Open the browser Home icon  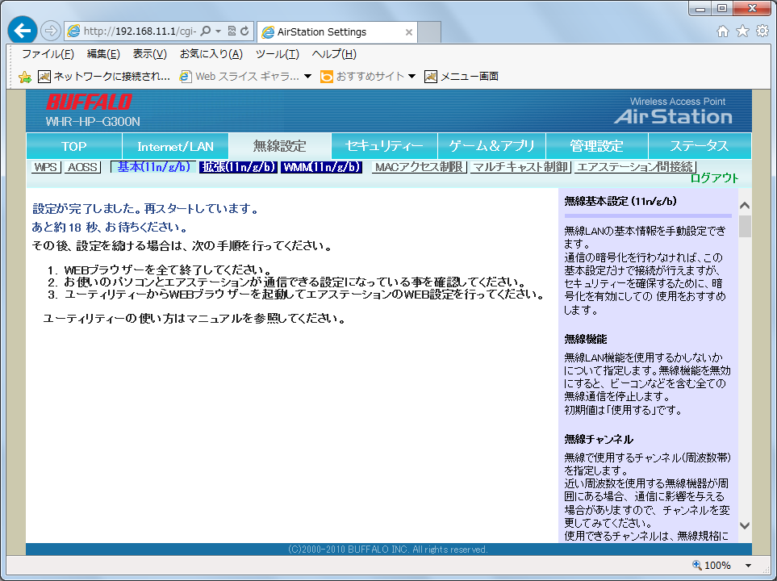[x=723, y=31]
